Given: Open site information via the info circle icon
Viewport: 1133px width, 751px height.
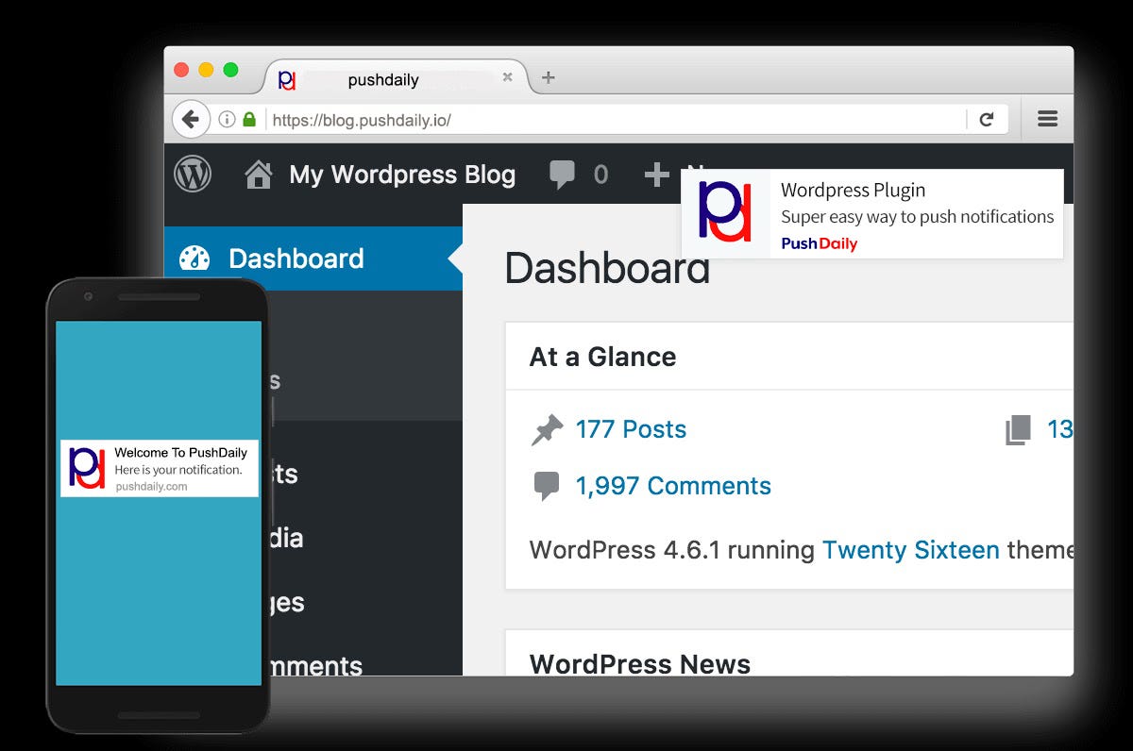Looking at the screenshot, I should pos(226,119).
